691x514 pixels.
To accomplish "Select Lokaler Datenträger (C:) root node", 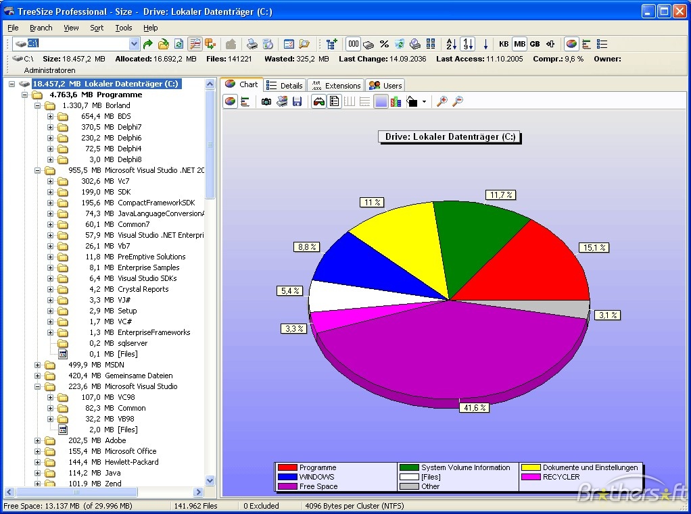I will [x=105, y=84].
